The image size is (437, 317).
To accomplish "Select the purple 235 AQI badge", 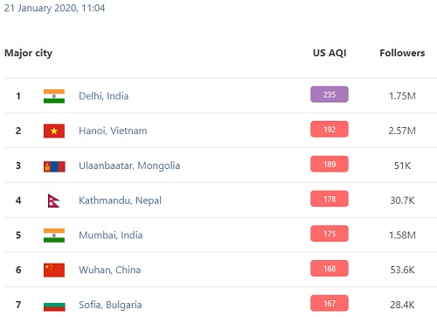I will (329, 95).
